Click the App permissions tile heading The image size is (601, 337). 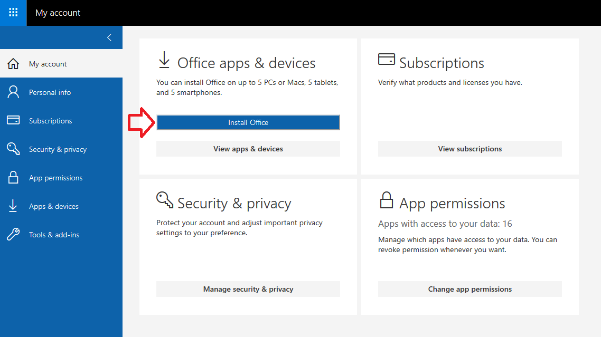(x=452, y=204)
